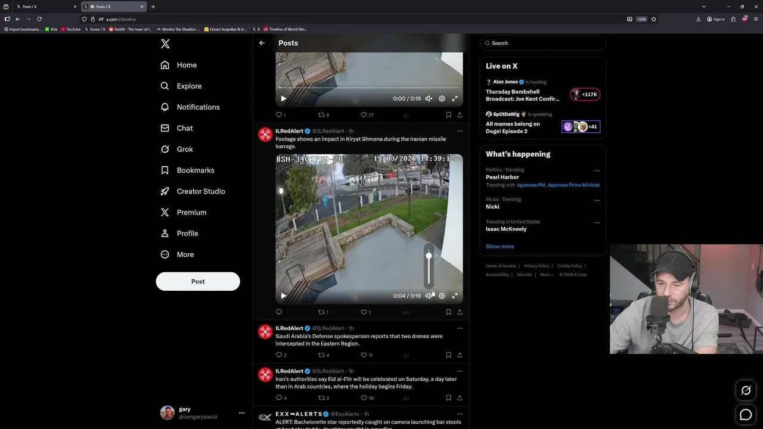Viewport: 763px width, 429px height.
Task: Open Chat in the sidebar
Action: click(x=176, y=128)
